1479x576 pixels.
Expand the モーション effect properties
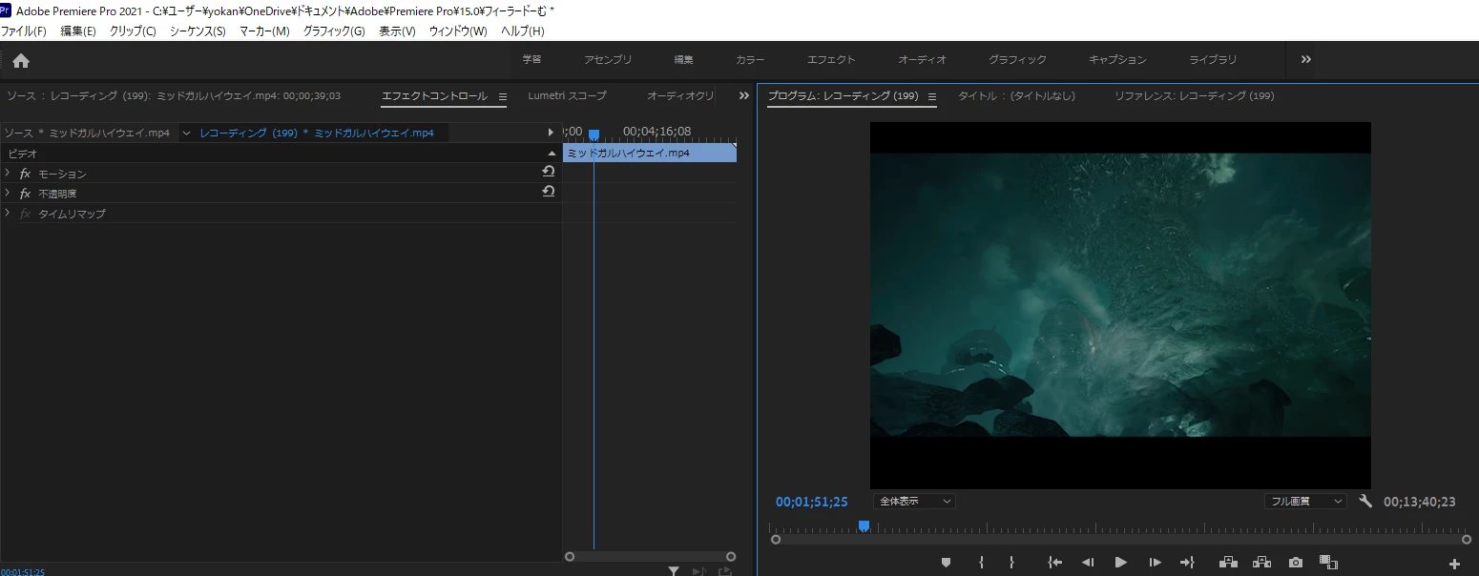pyautogui.click(x=8, y=173)
